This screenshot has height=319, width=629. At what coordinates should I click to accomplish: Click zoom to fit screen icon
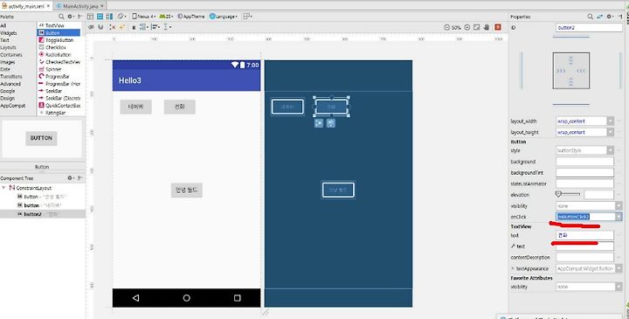pyautogui.click(x=477, y=27)
